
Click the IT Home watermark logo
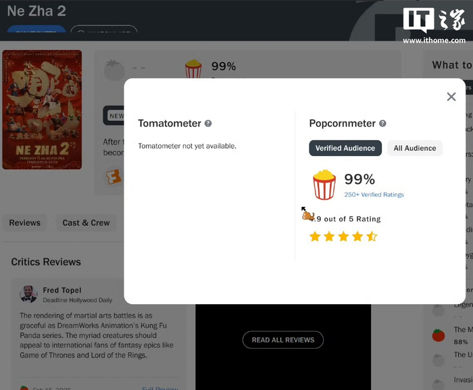pyautogui.click(x=434, y=26)
